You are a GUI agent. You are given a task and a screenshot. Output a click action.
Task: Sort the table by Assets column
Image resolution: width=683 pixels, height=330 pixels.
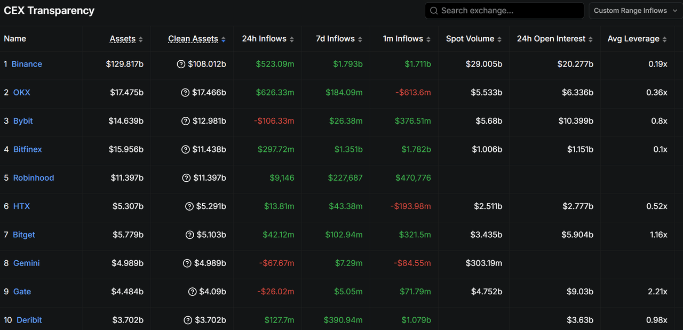coord(140,38)
